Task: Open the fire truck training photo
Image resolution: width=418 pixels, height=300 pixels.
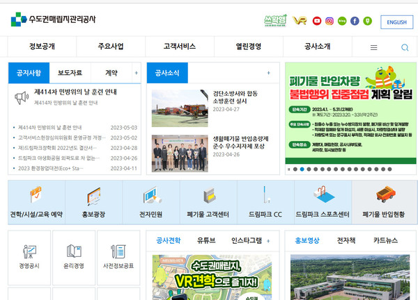Action: coord(180,108)
